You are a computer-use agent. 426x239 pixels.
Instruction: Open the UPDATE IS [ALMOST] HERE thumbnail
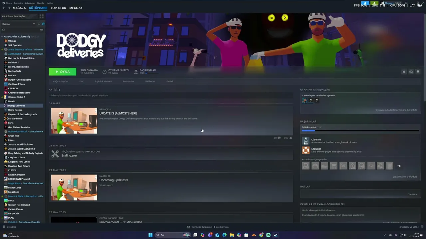pyautogui.click(x=74, y=120)
